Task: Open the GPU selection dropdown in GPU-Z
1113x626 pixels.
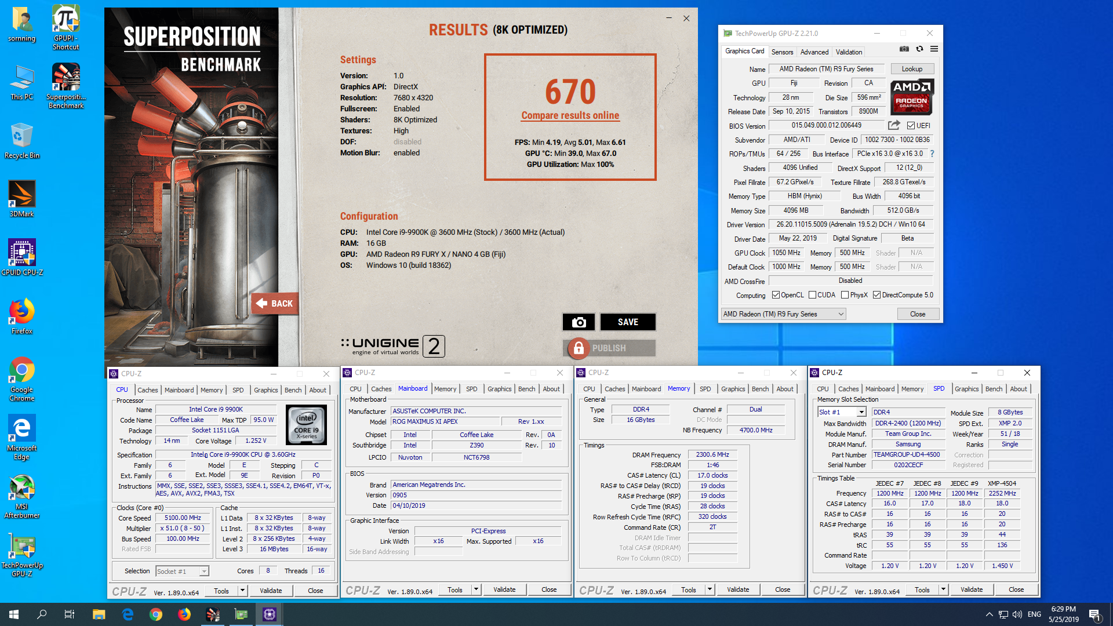Action: point(783,314)
